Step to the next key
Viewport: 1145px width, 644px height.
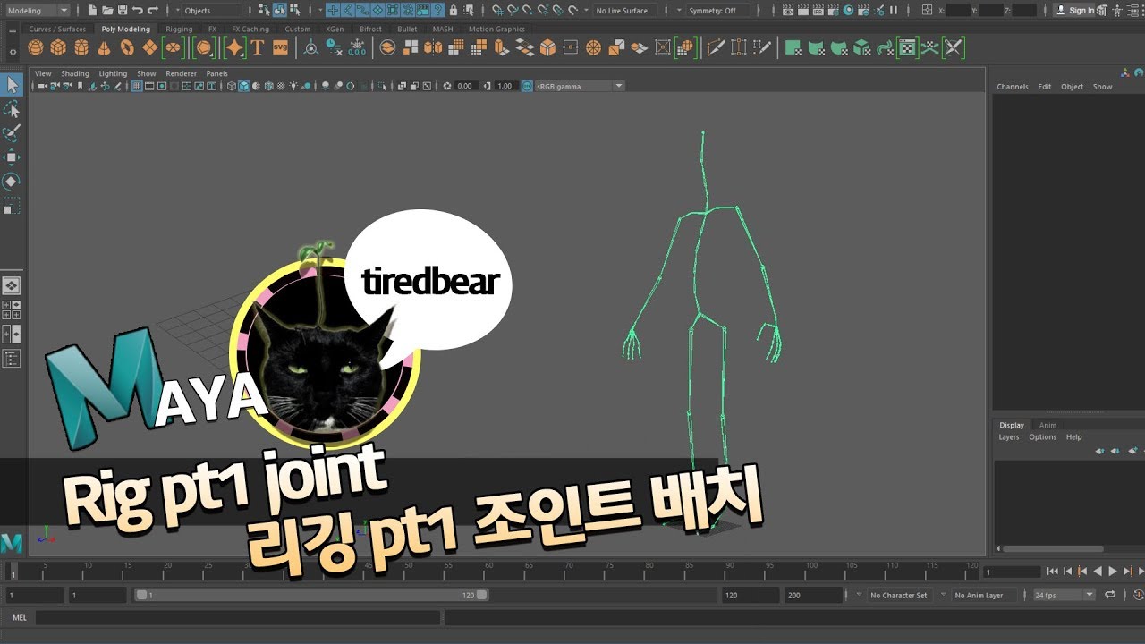[1128, 571]
